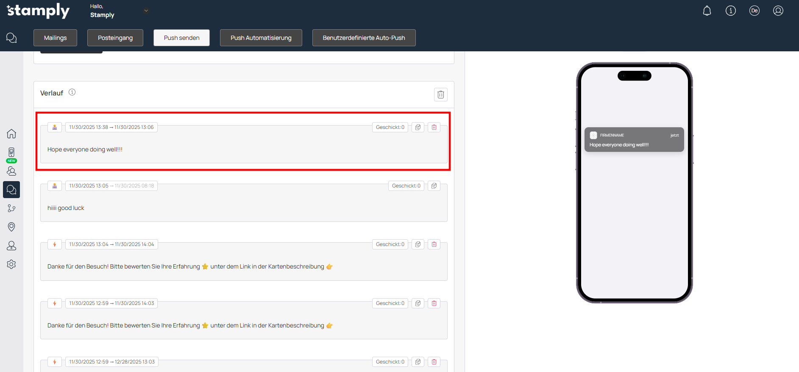Image resolution: width=799 pixels, height=372 pixels.
Task: Open the De language selector
Action: click(x=754, y=11)
